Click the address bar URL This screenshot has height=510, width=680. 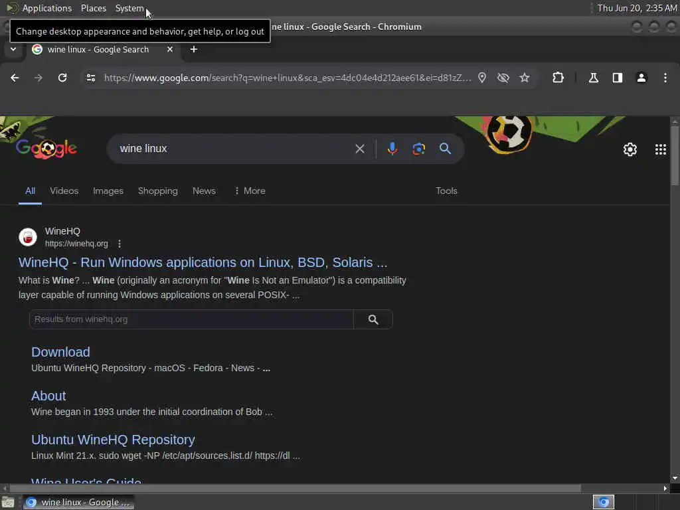click(288, 78)
